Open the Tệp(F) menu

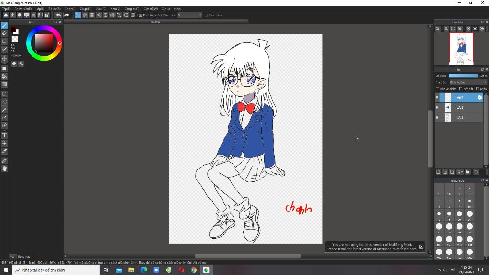(6, 9)
